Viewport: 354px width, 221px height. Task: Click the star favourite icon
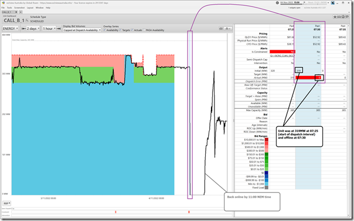[335, 17]
